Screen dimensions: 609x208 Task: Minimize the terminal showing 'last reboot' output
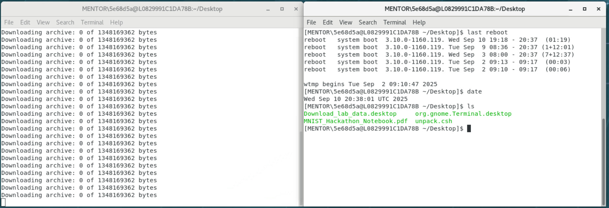point(570,9)
